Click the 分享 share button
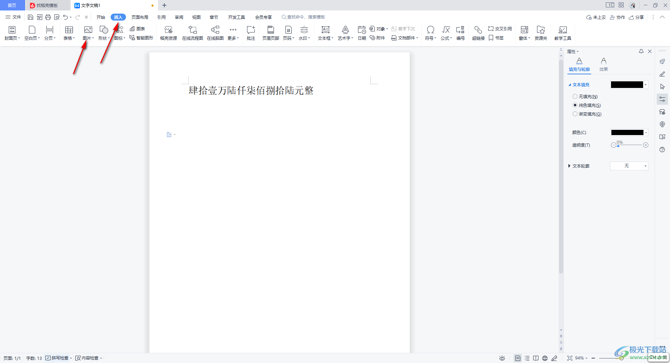670x363 pixels. [636, 17]
